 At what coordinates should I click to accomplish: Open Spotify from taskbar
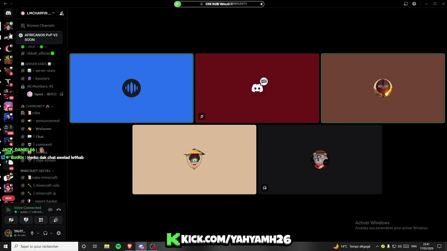(118, 246)
